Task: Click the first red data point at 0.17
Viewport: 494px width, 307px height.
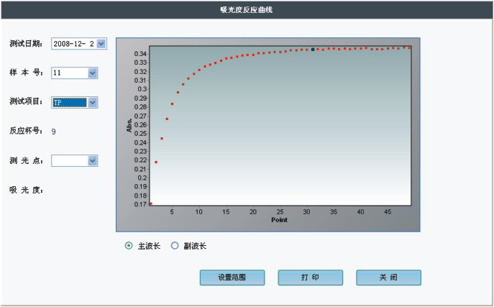Action: [150, 204]
